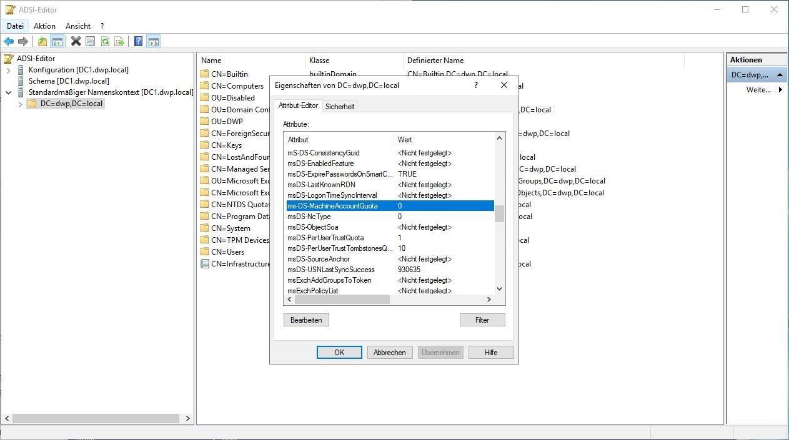Expand the DC=dwp,DC=local tree node

click(20, 104)
